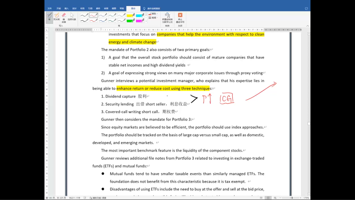This screenshot has height=200, width=355.
Task: Select the magenta highlighter pen
Action: (140, 20)
